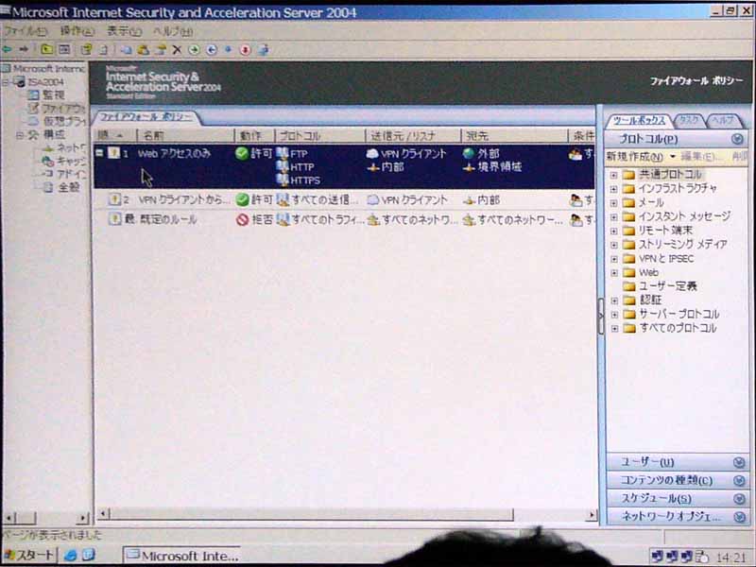Viewport: 756px width, 567px height.
Task: Select the メール protocol folder
Action: click(651, 202)
